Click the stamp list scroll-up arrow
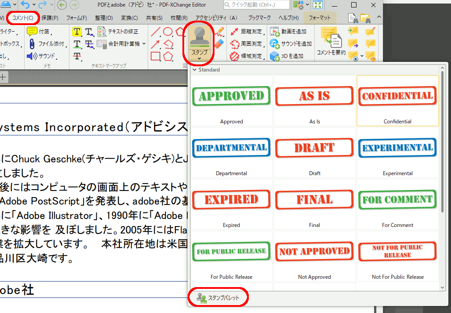The height and width of the screenshot is (313, 451). point(442,68)
